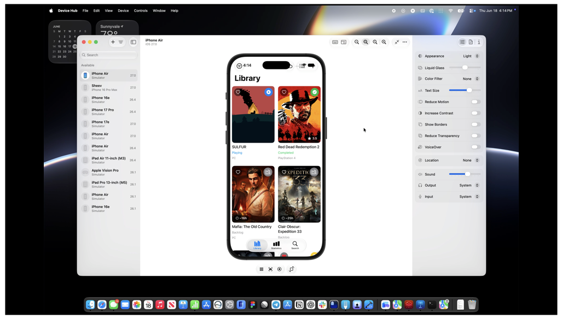Viewport: 580px width, 319px height.
Task: Click the backlog badge on Clair Obscur cover
Action: pyautogui.click(x=314, y=172)
